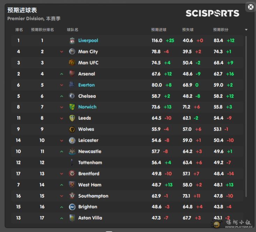Sort by the 预期积分 column header
The height and width of the screenshot is (232, 256).
coord(221,30)
